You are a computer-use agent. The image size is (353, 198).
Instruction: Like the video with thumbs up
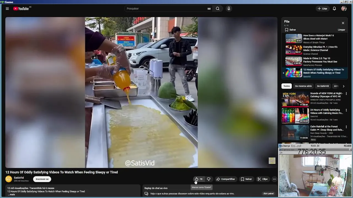tap(199, 179)
